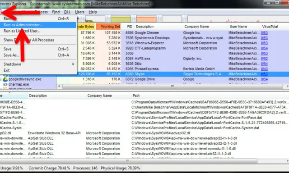This screenshot has height=173, width=289.
Task: Click Erweiterte Windows 32 Base-API description
Action: click(x=54, y=133)
